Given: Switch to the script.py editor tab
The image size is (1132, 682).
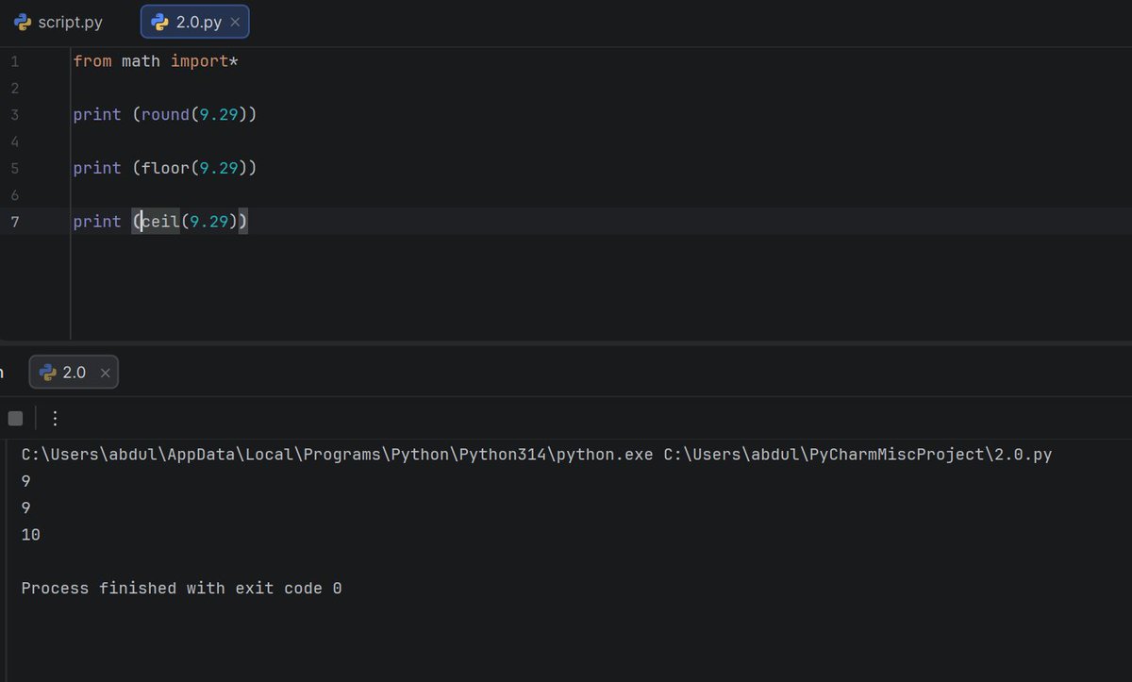Looking at the screenshot, I should [58, 22].
